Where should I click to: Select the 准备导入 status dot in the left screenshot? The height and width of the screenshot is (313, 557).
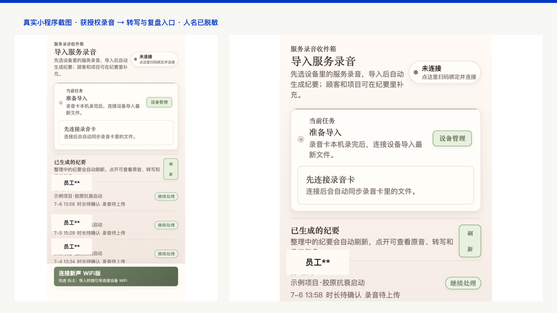coord(61,103)
